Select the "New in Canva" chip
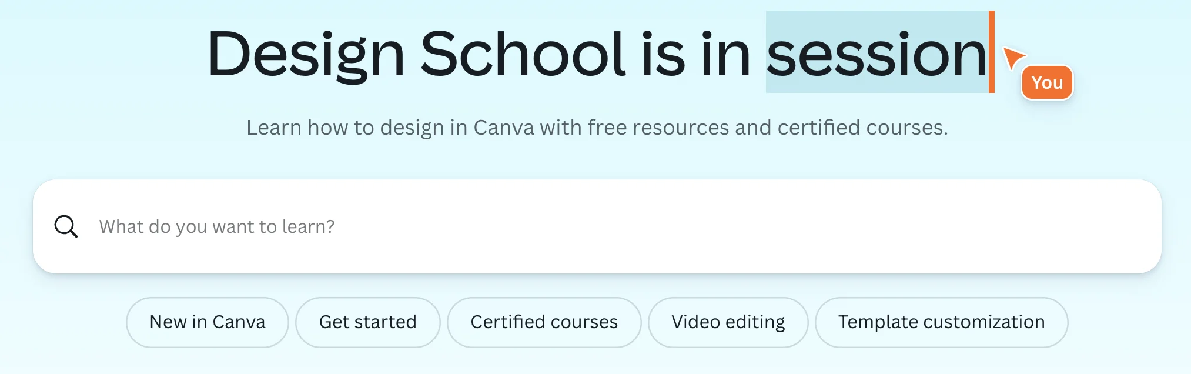Image resolution: width=1191 pixels, height=374 pixels. tap(208, 322)
